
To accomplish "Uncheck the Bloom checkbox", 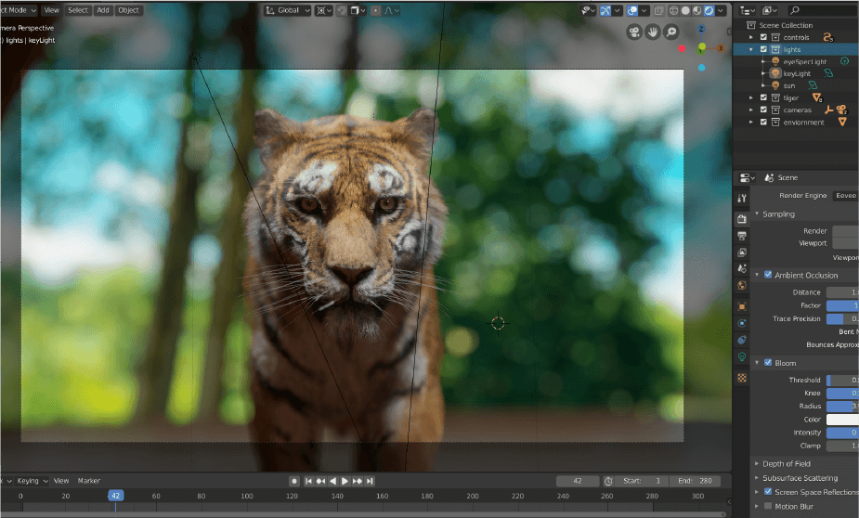I will (x=768, y=362).
